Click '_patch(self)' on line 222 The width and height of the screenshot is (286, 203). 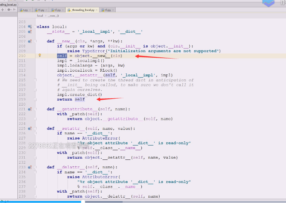[84, 114]
